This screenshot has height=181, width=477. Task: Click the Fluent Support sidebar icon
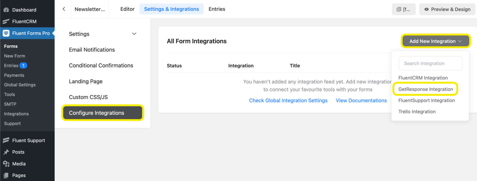6,140
